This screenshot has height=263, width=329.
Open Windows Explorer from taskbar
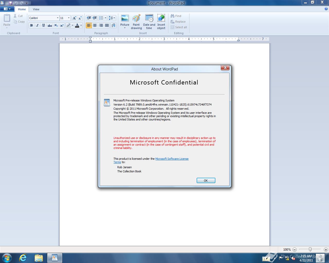point(39,258)
